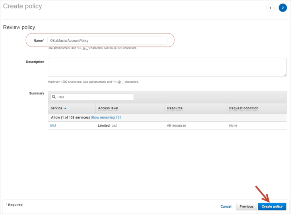Focus the Filter search field
The width and height of the screenshot is (291, 214).
94,97
